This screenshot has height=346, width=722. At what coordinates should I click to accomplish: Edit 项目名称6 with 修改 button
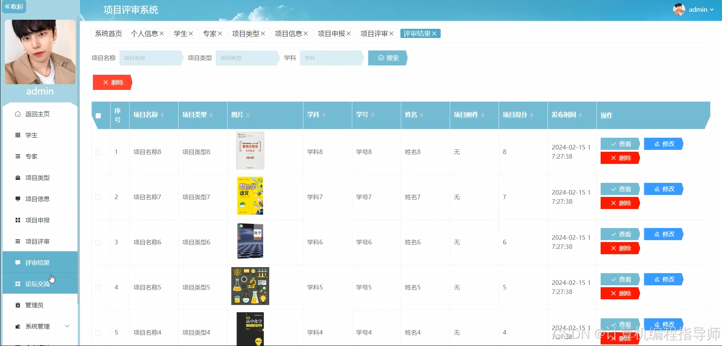(664, 234)
